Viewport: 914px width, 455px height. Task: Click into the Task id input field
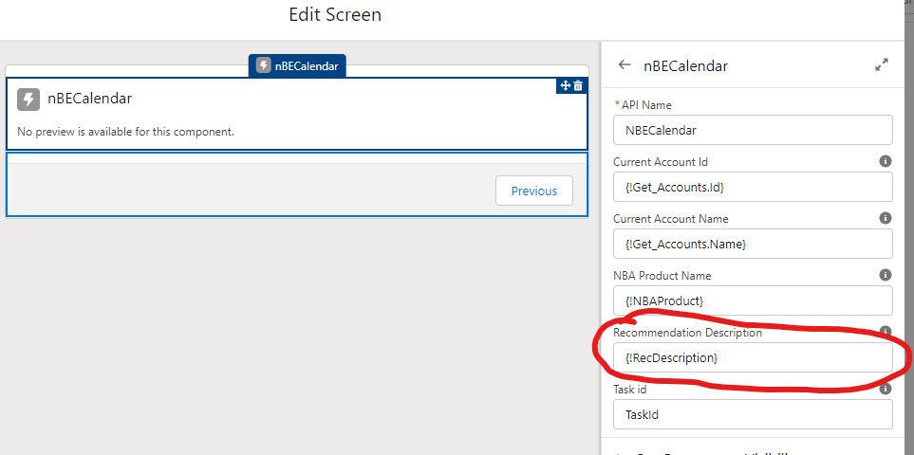tap(753, 414)
